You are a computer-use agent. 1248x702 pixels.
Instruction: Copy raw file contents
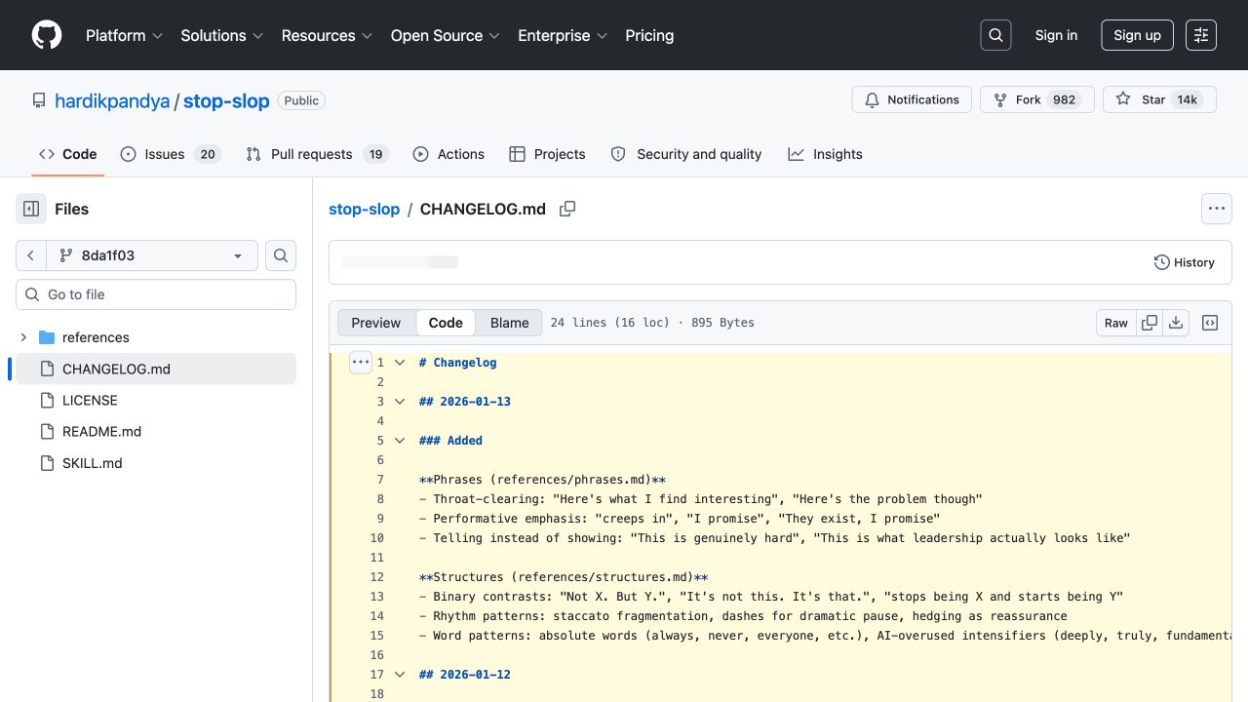[1150, 323]
